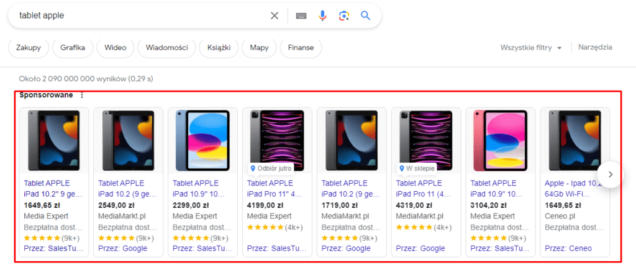Open the on-screen keyboard icon

pyautogui.click(x=301, y=16)
